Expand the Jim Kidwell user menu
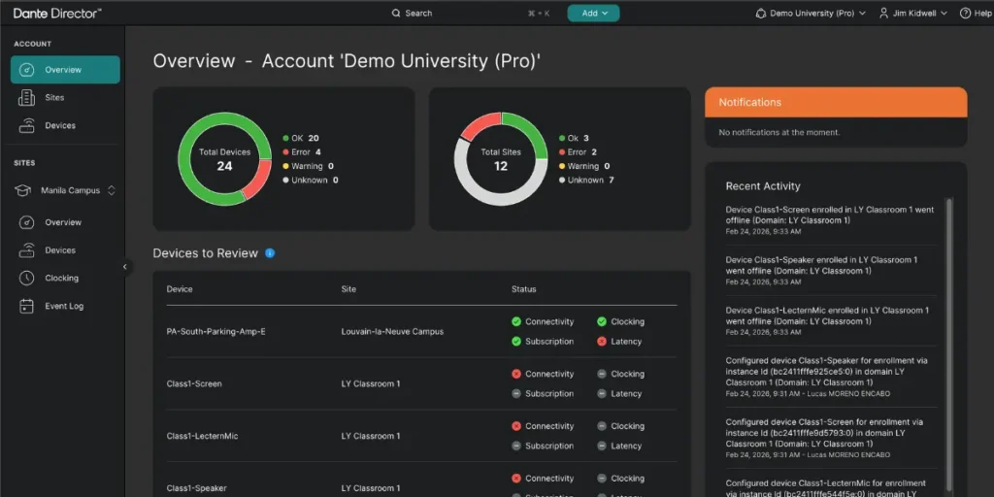The width and height of the screenshot is (994, 497). pyautogui.click(x=914, y=14)
